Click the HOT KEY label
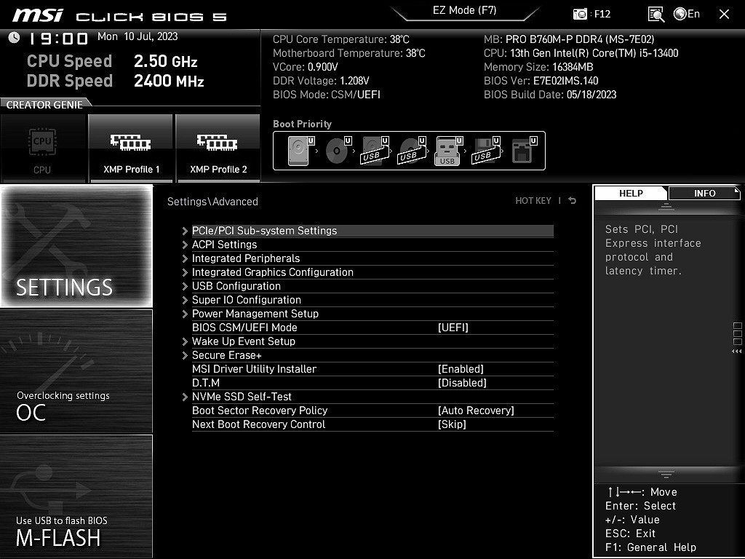 click(x=533, y=201)
